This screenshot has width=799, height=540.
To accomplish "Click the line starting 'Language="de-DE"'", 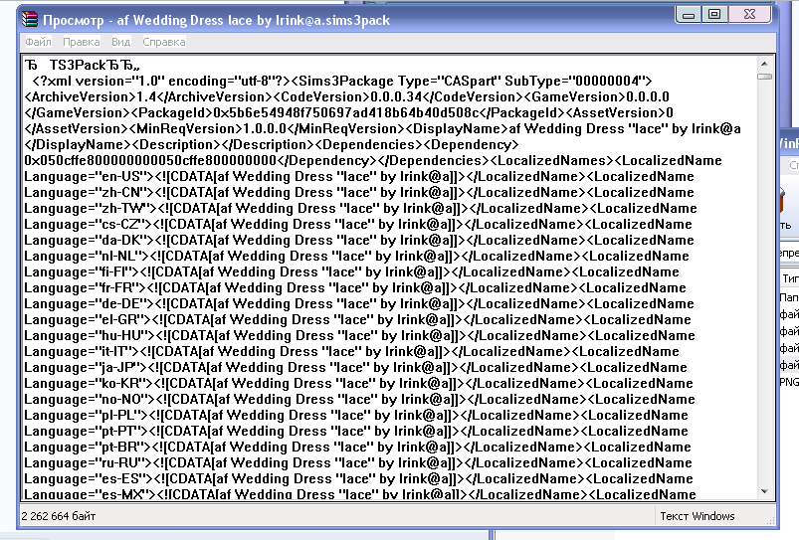I will pyautogui.click(x=359, y=303).
